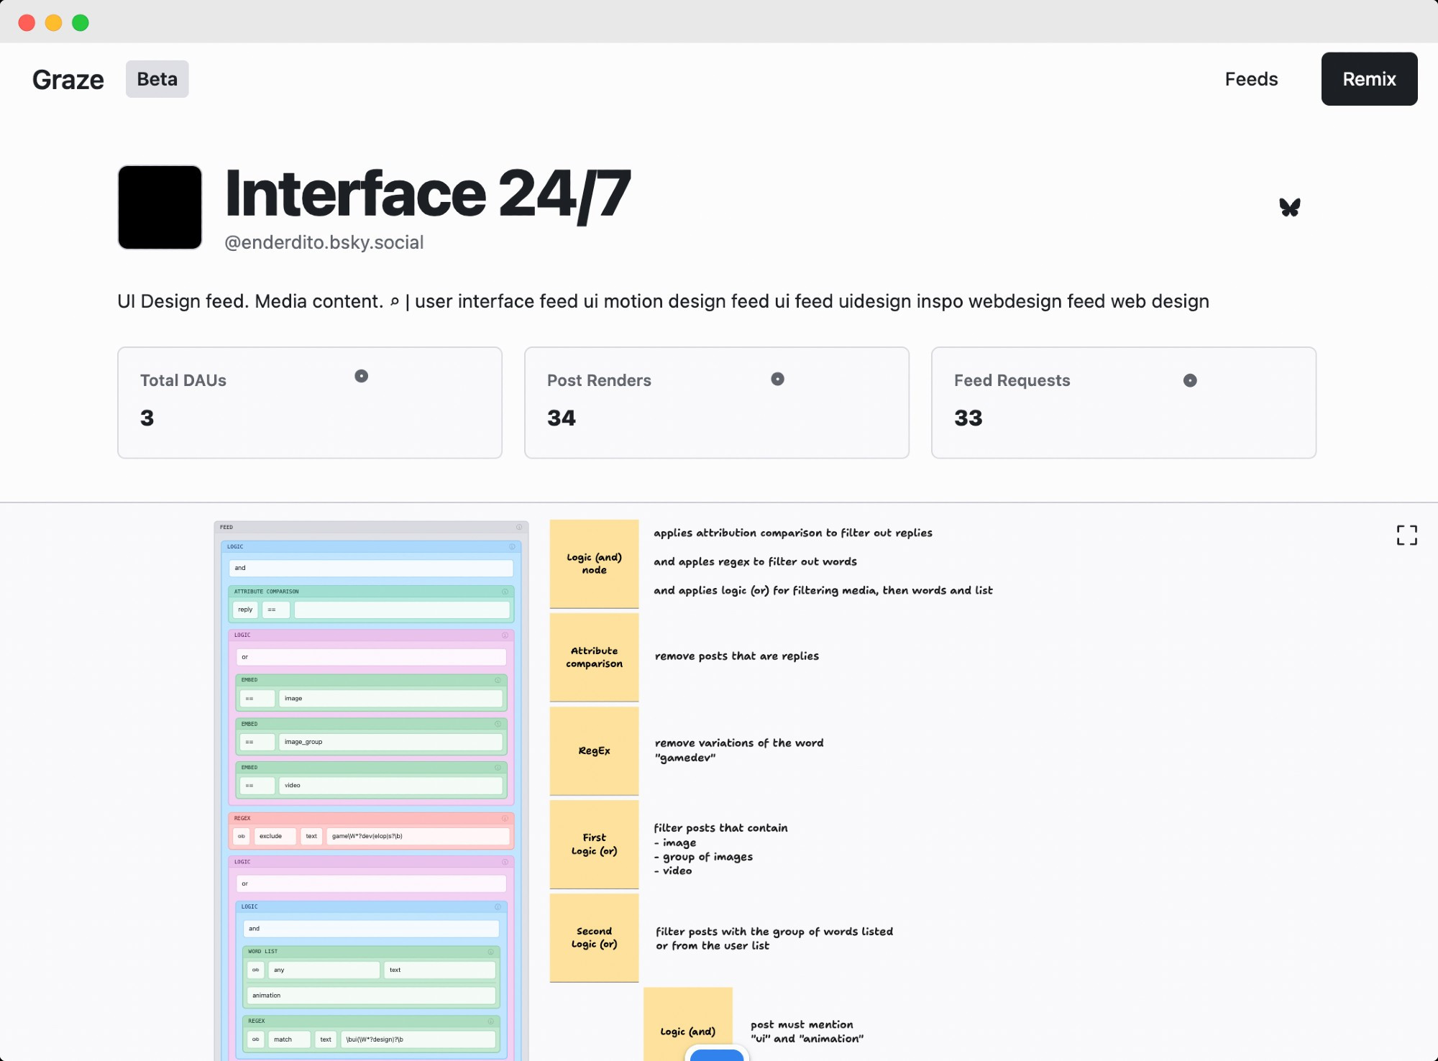This screenshot has height=1061, width=1438.
Task: Open the @enderdito.bsky.social profile handle
Action: [x=324, y=242]
